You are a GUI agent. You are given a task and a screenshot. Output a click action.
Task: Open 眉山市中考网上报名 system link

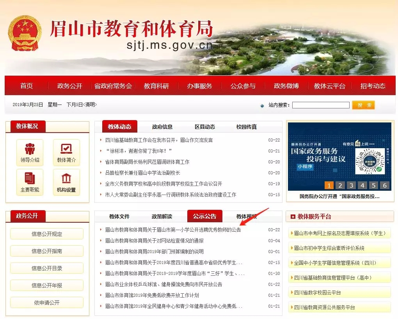tap(339, 233)
